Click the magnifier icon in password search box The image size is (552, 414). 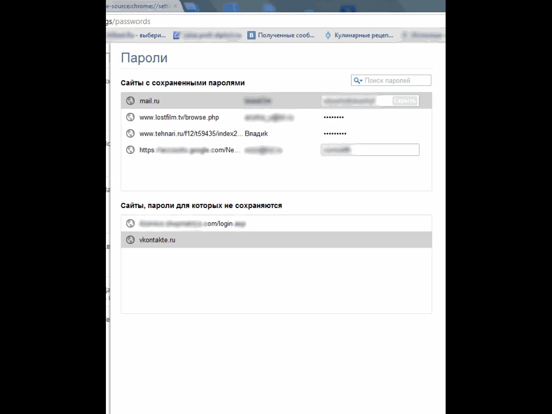357,80
